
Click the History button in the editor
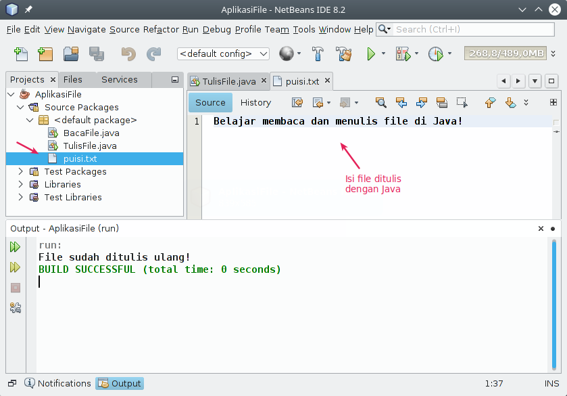point(255,102)
